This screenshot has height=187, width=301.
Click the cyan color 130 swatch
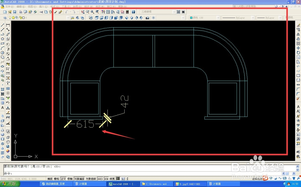pyautogui.click(x=191, y=18)
